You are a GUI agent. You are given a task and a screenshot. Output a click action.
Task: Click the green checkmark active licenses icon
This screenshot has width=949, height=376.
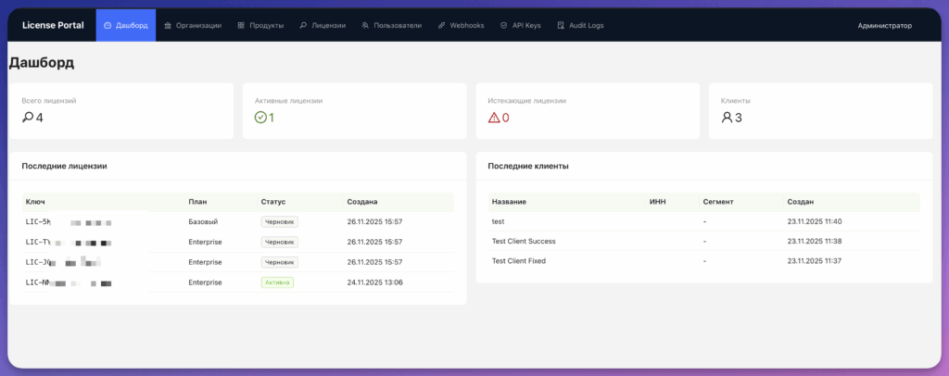pos(260,118)
